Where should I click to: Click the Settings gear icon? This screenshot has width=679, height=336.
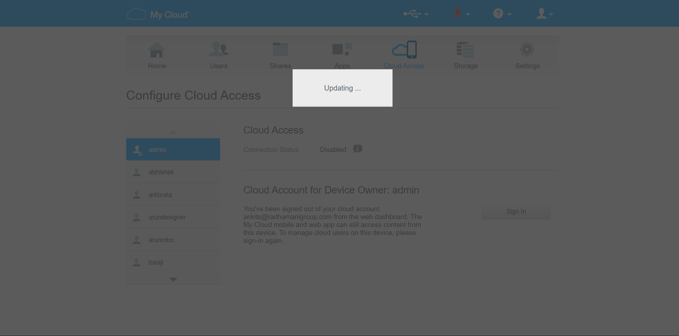[x=527, y=49]
